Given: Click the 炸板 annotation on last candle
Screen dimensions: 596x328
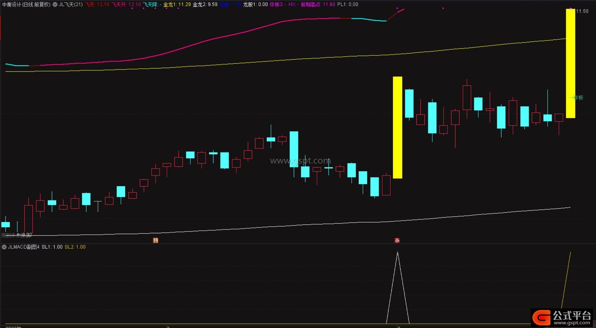Looking at the screenshot, I should tap(577, 97).
